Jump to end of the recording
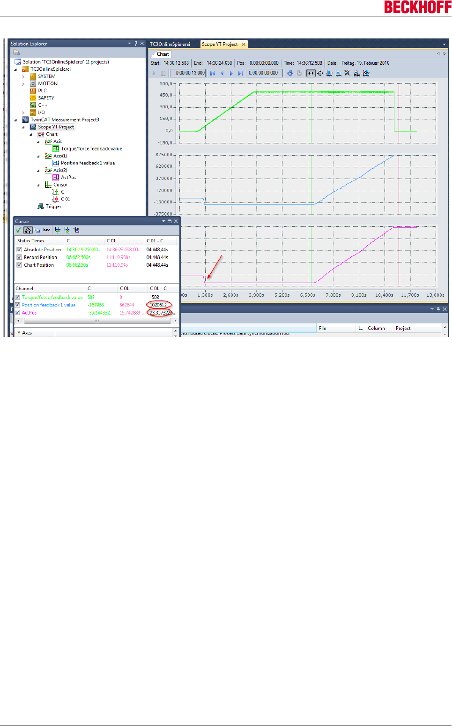Image resolution: width=452 pixels, height=726 pixels. (x=240, y=73)
